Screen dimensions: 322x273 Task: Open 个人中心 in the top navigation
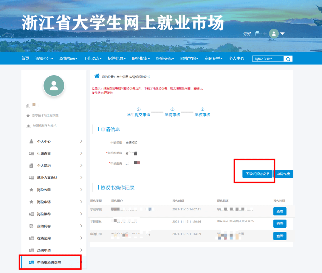236,58
